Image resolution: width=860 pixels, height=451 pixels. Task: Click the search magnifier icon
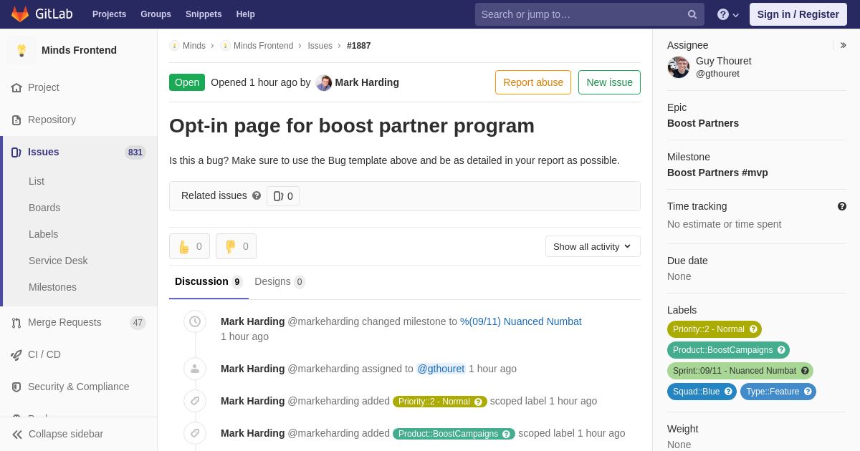coord(692,14)
